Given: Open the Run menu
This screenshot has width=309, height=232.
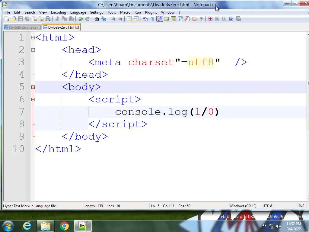Looking at the screenshot, I should (x=138, y=12).
